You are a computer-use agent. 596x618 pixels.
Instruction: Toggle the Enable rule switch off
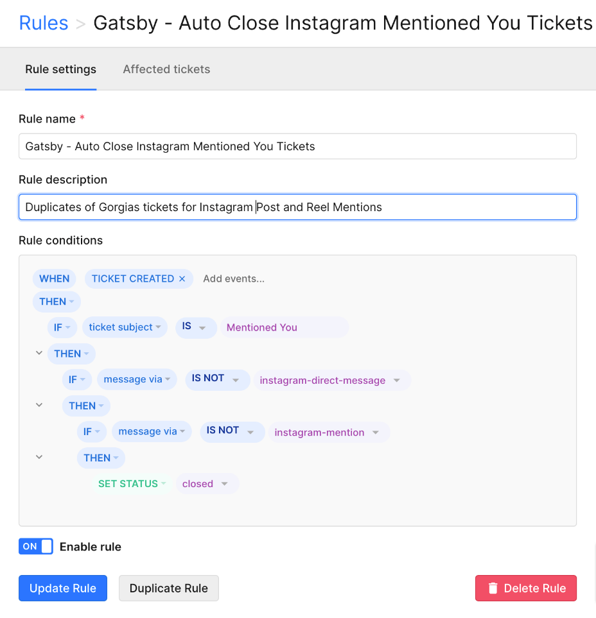36,546
